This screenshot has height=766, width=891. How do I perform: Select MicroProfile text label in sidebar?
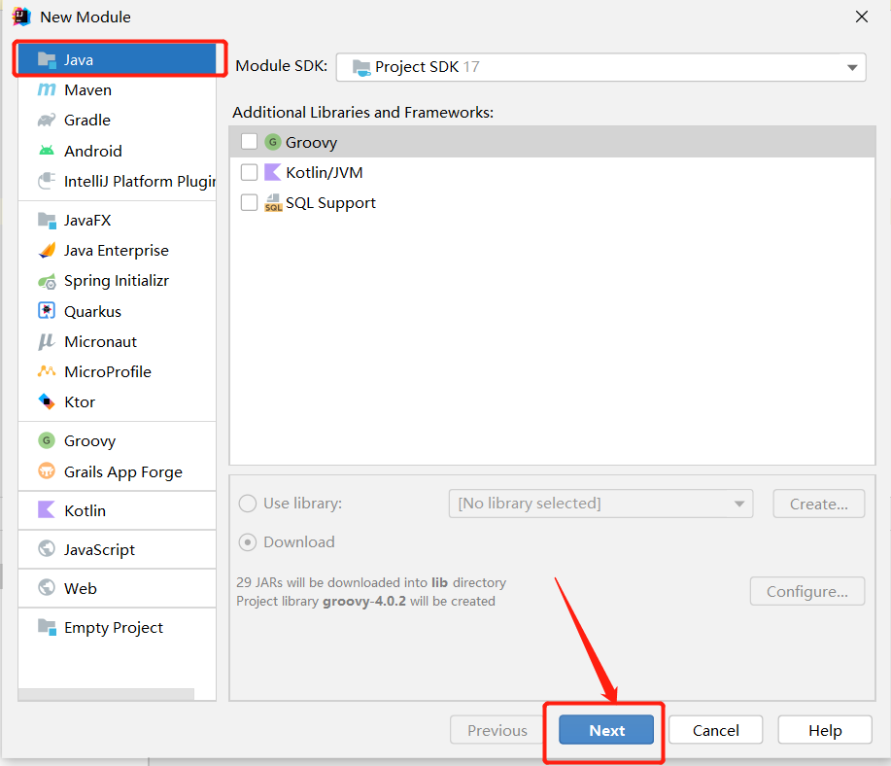click(108, 371)
